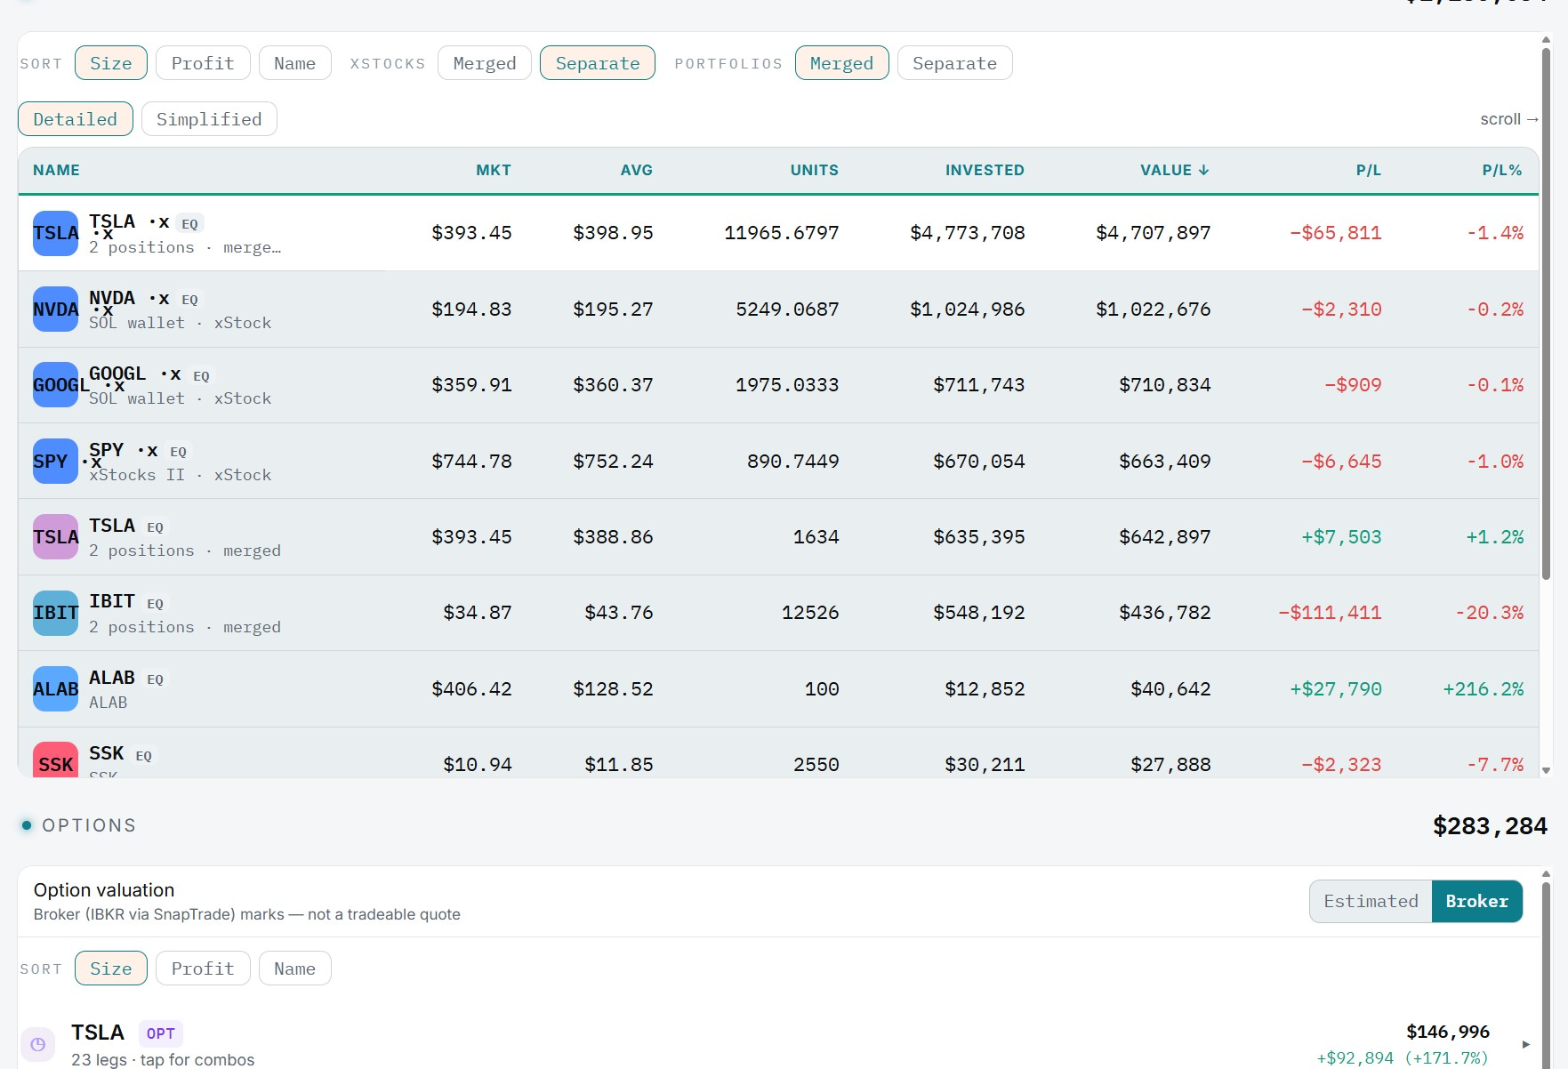Click the stocks scrollbar down arrow
This screenshot has width=1568, height=1069.
(1546, 771)
